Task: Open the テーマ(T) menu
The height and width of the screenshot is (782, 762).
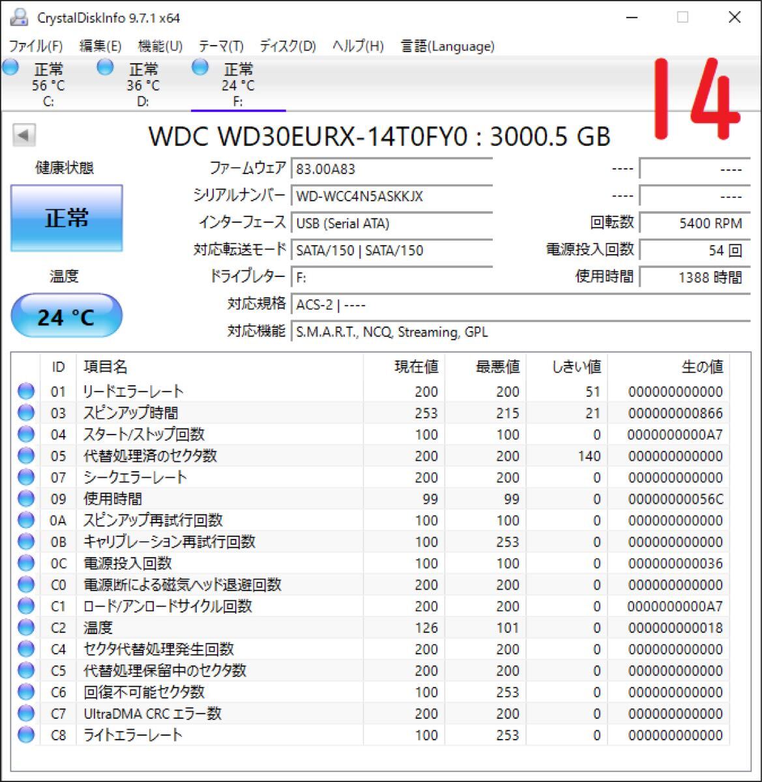Action: click(221, 46)
